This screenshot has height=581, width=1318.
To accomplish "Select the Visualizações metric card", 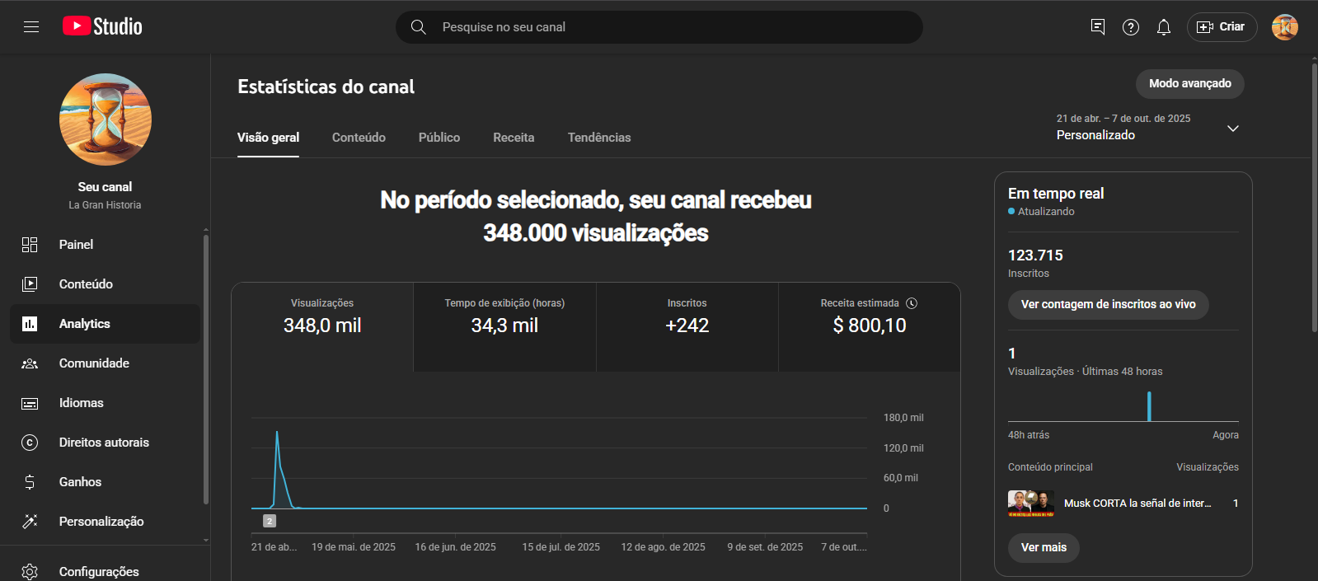I will tap(322, 327).
